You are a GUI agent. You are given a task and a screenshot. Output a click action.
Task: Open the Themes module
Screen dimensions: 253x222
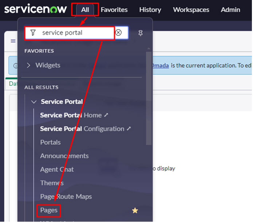[x=52, y=183]
